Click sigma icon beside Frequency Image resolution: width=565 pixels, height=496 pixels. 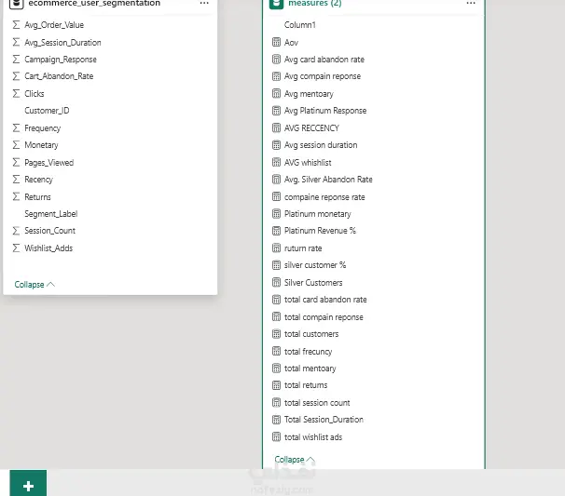coord(16,127)
